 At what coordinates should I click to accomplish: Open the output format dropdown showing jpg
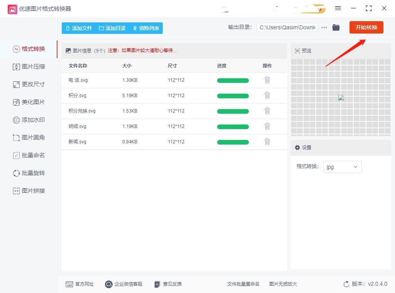(342, 167)
